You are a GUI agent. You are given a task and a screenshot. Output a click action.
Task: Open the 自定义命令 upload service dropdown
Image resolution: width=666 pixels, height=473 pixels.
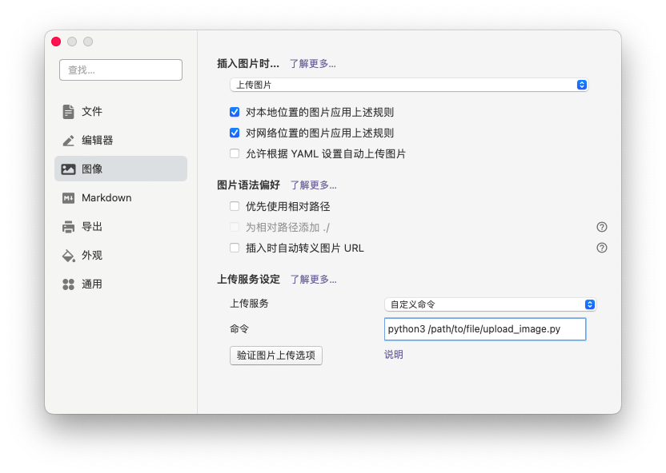click(x=490, y=304)
